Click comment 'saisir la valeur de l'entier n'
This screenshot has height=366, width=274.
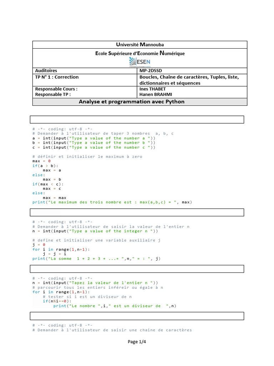(x=111, y=227)
